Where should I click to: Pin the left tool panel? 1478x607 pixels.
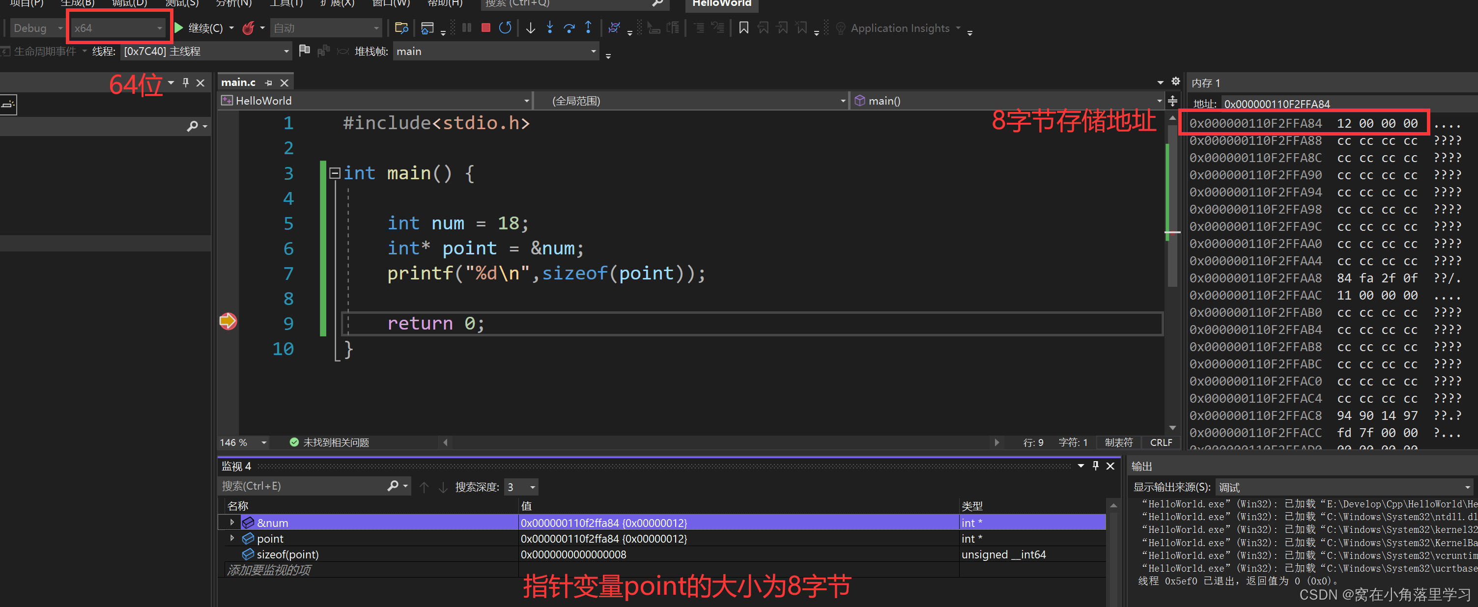[185, 83]
